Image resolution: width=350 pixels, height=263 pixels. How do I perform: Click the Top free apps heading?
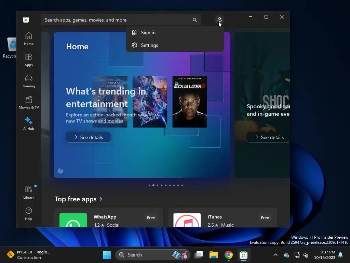tap(76, 199)
